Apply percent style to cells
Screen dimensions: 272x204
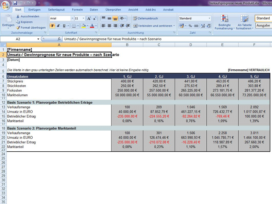pyautogui.click(x=190, y=26)
